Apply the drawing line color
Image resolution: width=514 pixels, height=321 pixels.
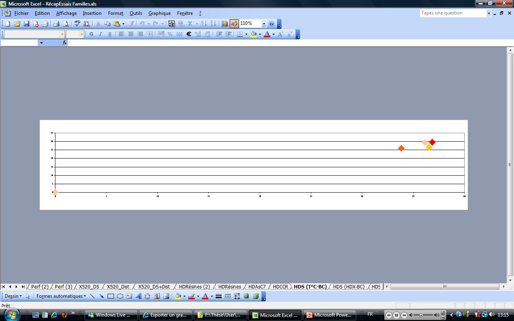192,296
